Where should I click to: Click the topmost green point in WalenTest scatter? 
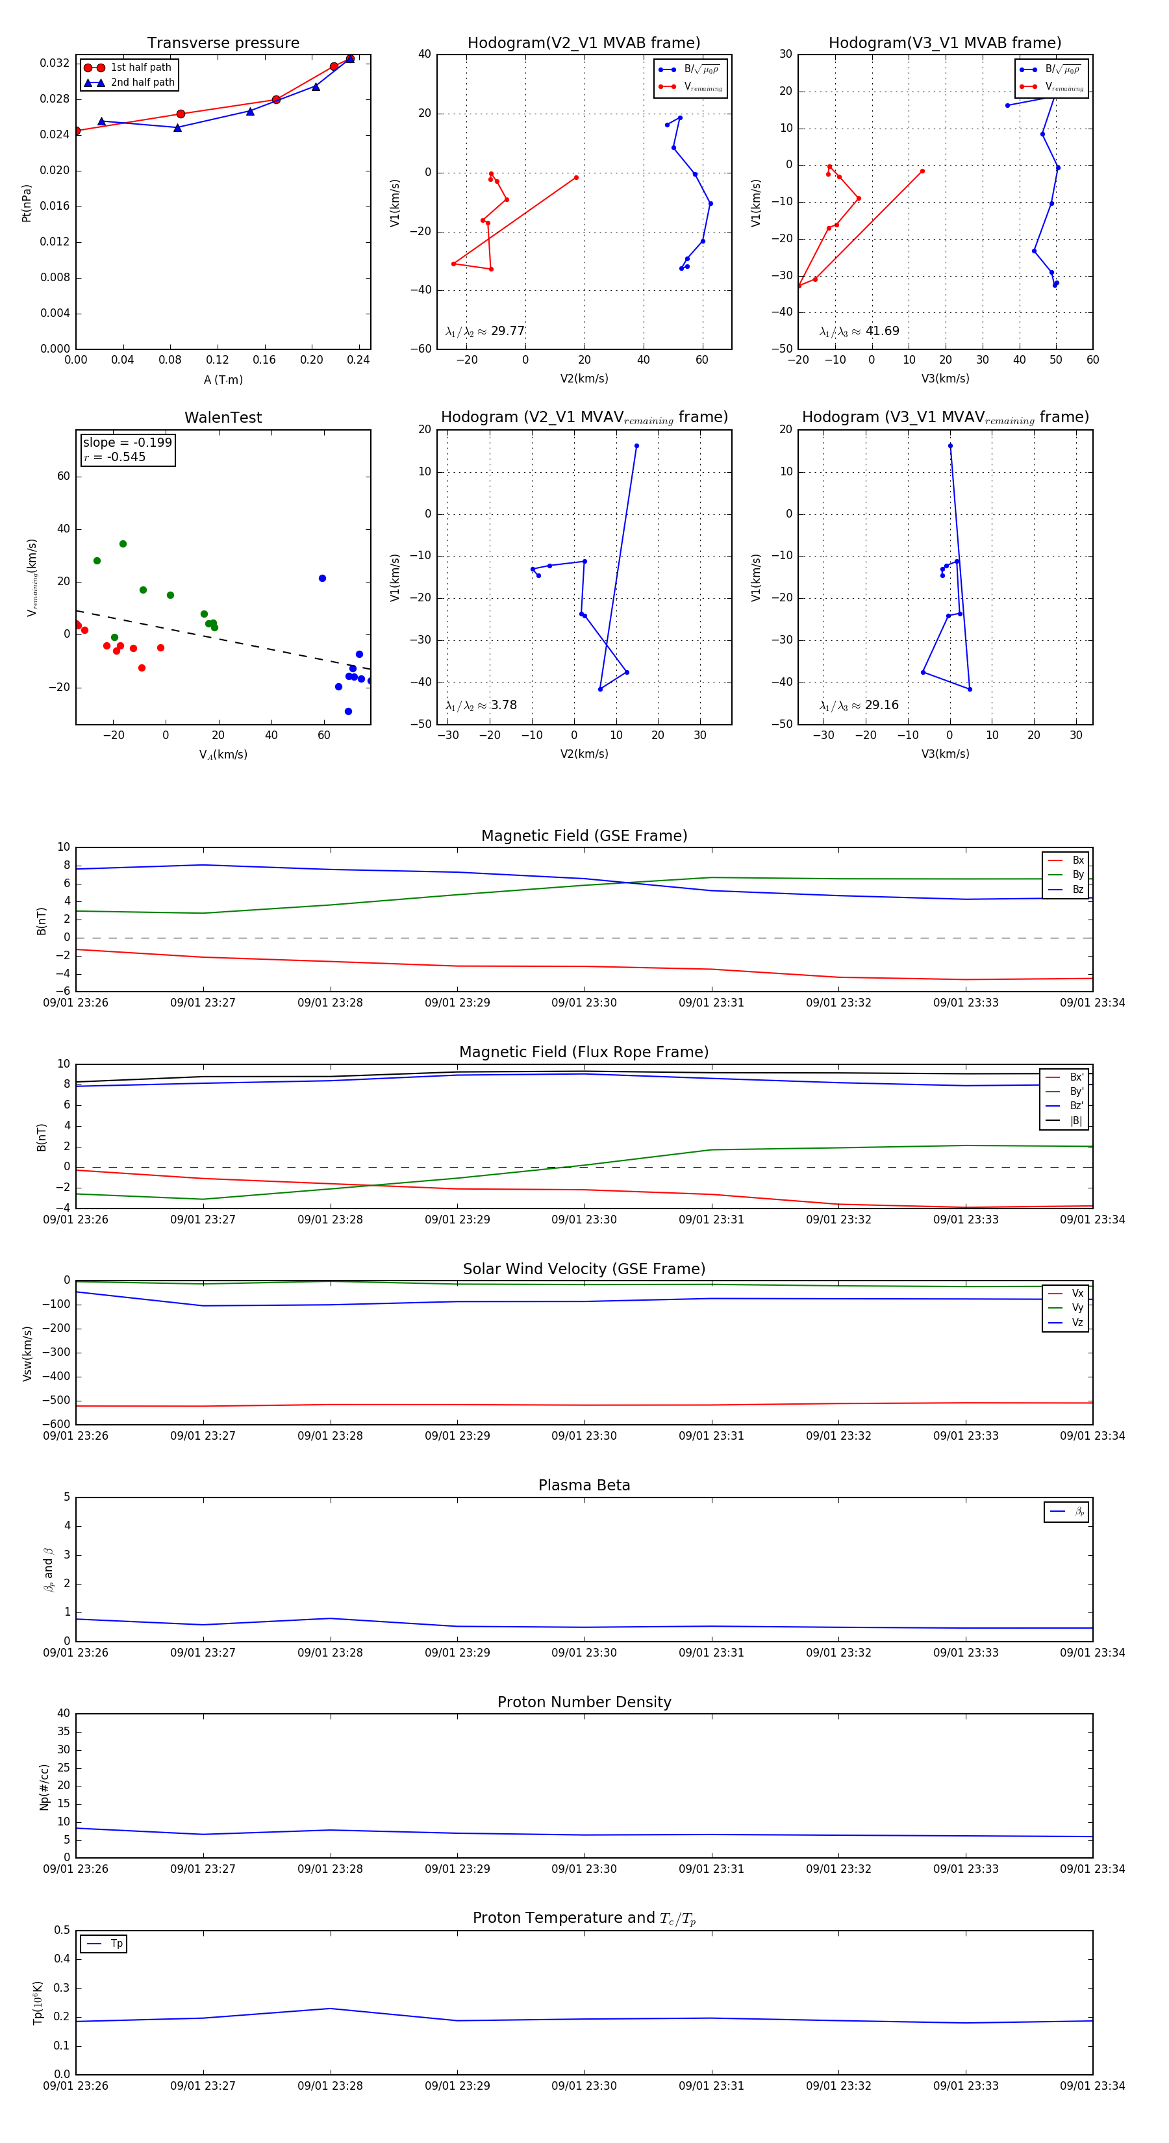coord(123,544)
